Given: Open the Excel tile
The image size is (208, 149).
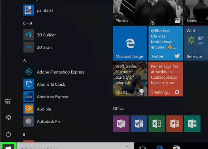Looking at the screenshot, I should click(157, 124).
